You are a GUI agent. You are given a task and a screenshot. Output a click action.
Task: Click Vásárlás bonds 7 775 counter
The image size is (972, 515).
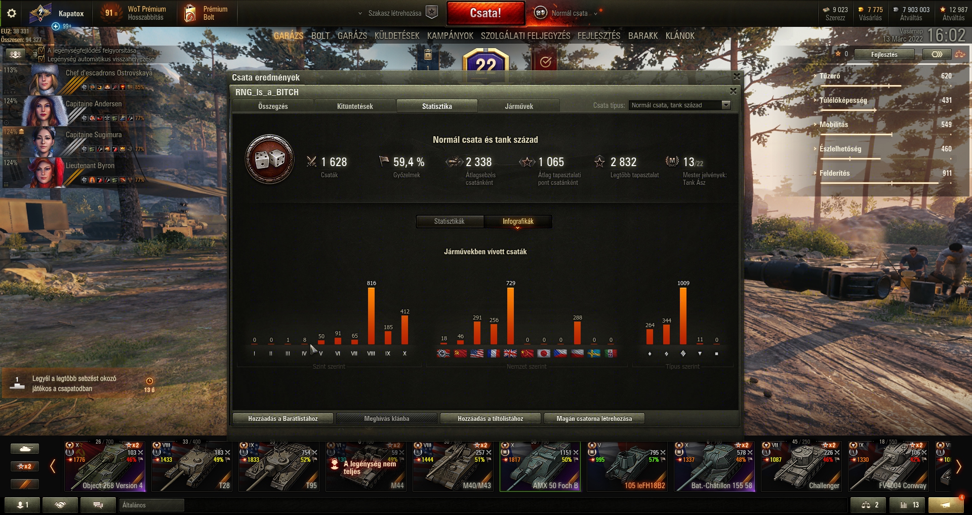click(870, 13)
